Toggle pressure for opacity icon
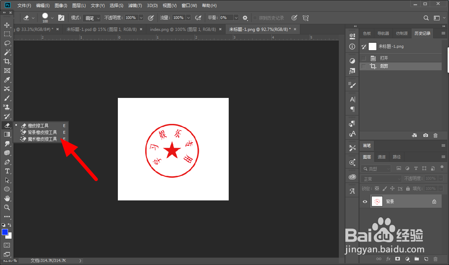The width and height of the screenshot is (449, 265). 151,18
